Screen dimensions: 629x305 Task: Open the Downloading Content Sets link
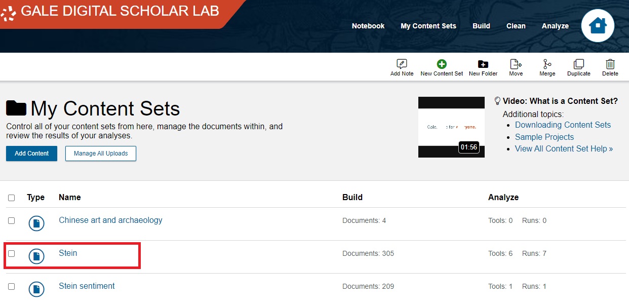pos(563,125)
